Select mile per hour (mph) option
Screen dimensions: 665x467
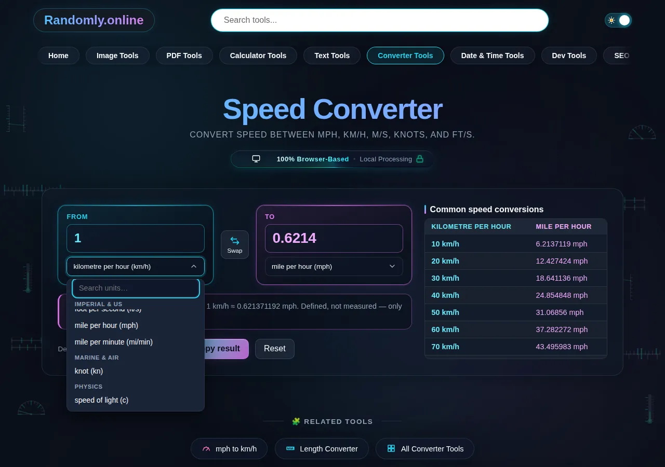tap(136, 325)
